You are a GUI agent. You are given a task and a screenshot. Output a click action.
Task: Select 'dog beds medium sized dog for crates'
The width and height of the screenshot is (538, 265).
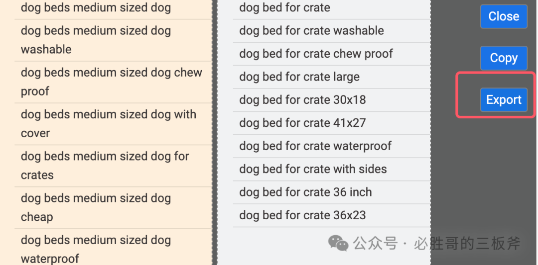[x=113, y=166]
